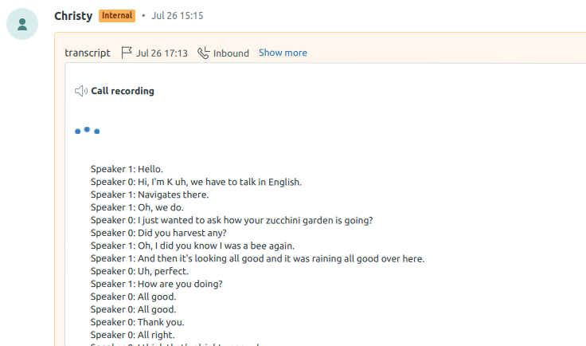Click the Inbound call type label
The height and width of the screenshot is (346, 586).
(231, 53)
